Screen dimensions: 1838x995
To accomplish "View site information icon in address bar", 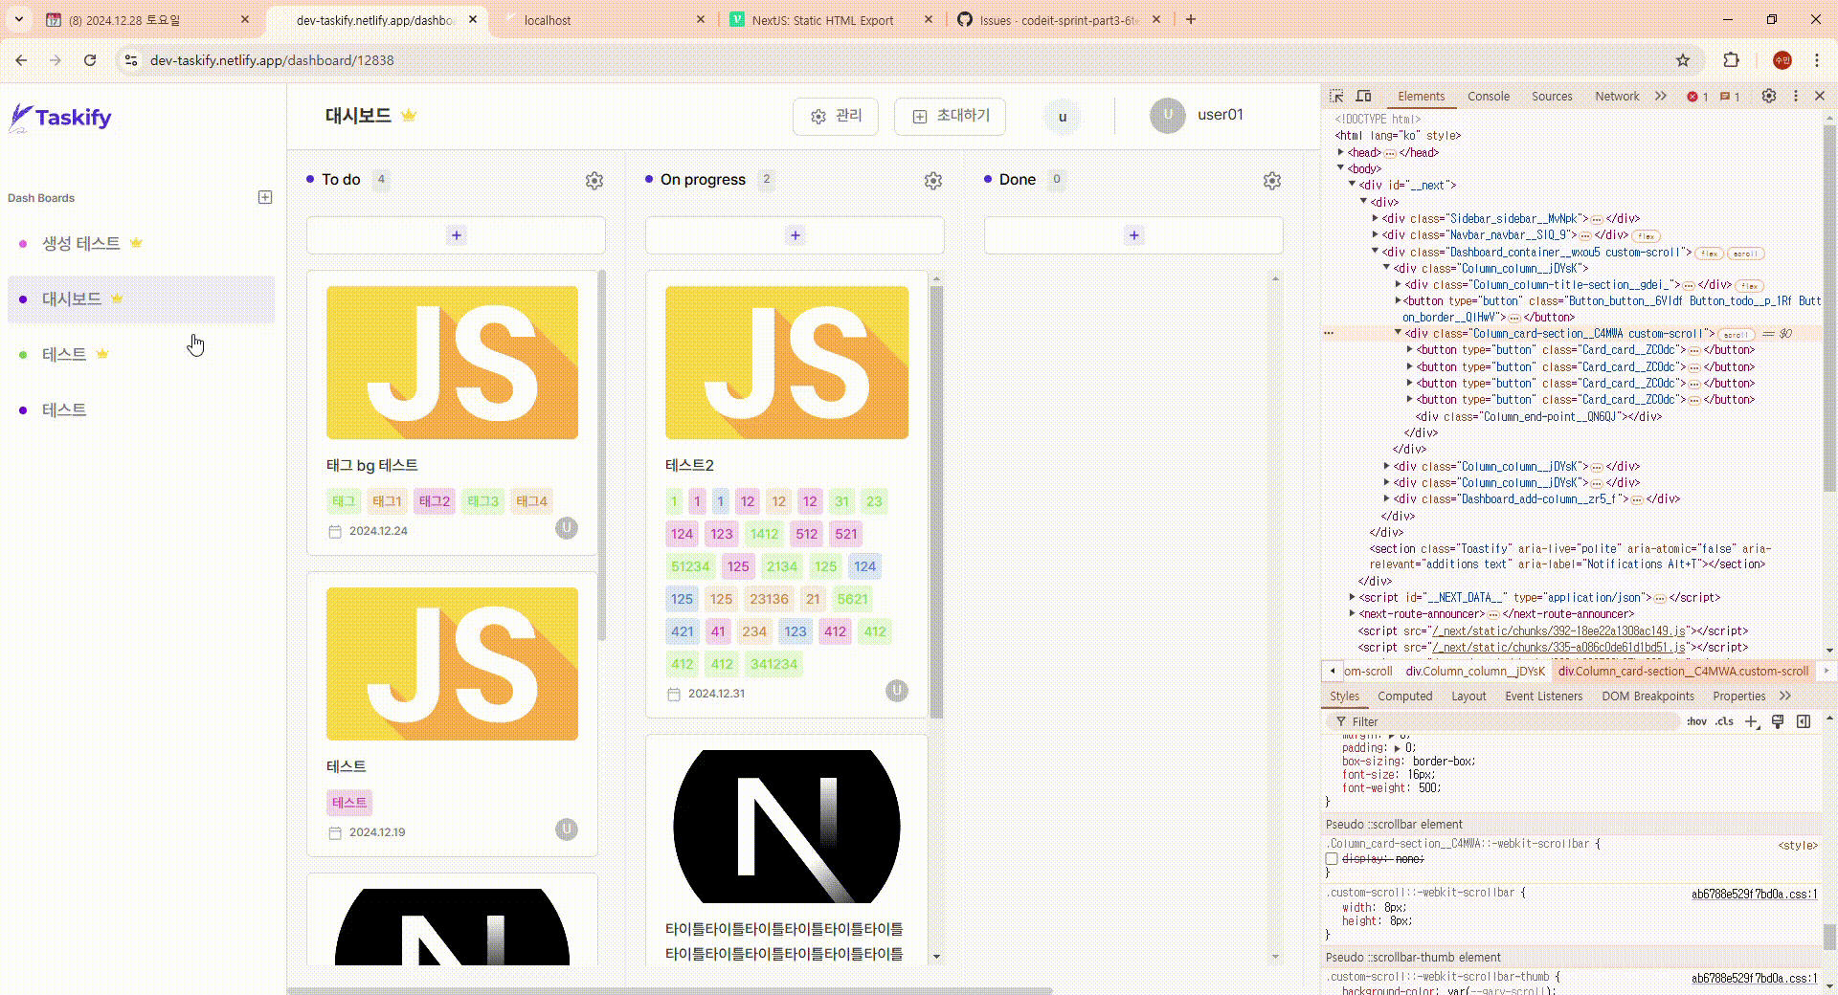I will (x=131, y=60).
